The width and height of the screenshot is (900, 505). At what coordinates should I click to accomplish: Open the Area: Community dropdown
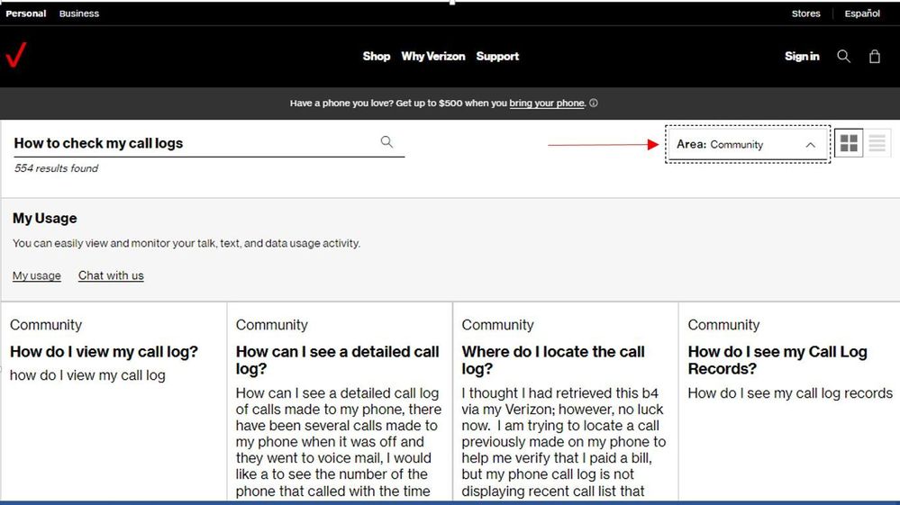coord(748,144)
